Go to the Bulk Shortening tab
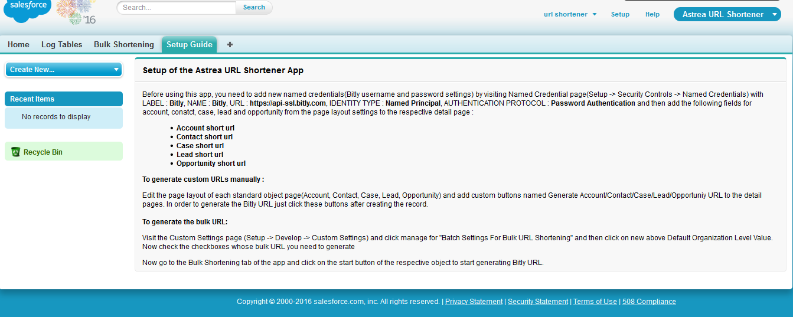793x317 pixels. point(123,45)
